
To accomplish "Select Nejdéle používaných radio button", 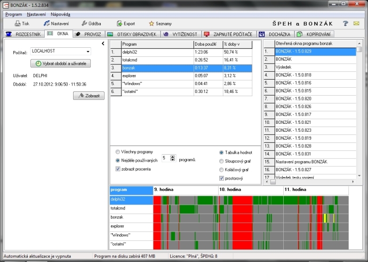I will point(117,160).
